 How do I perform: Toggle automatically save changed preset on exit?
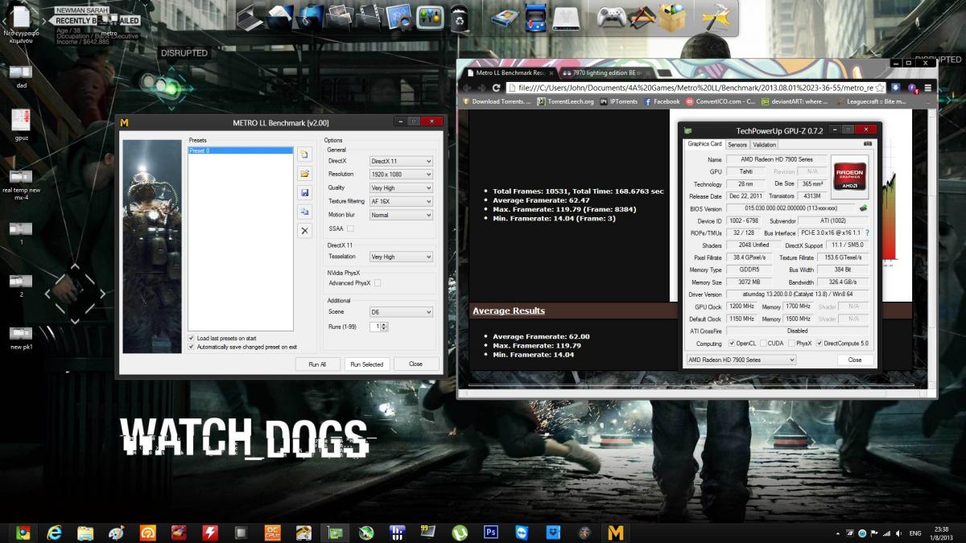191,347
